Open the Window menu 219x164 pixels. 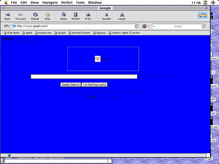pos(95,3)
